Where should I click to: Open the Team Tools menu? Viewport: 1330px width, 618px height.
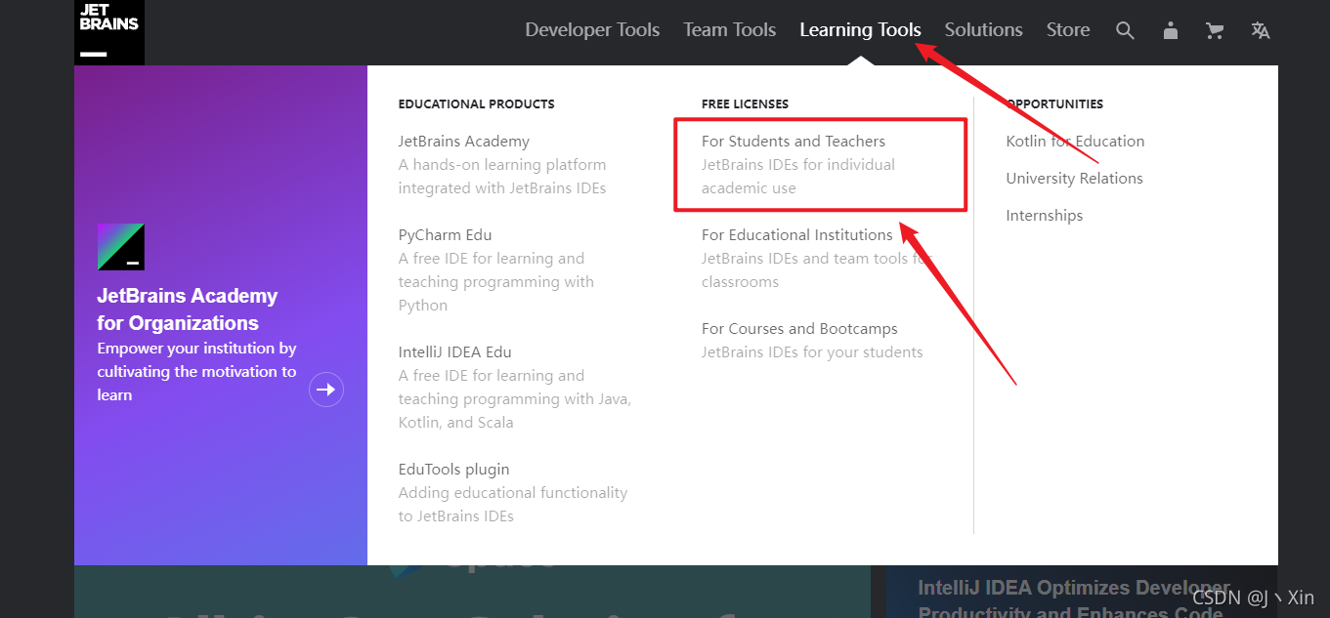(729, 30)
